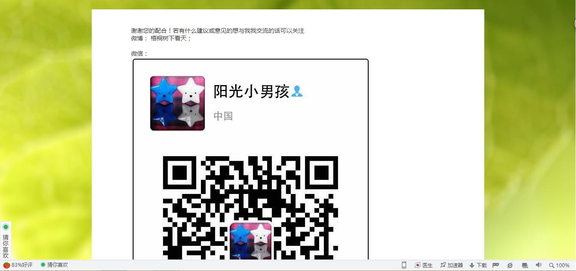This screenshot has height=271, width=576.
Task: Launch the 加速器 accelerator
Action: click(x=451, y=265)
